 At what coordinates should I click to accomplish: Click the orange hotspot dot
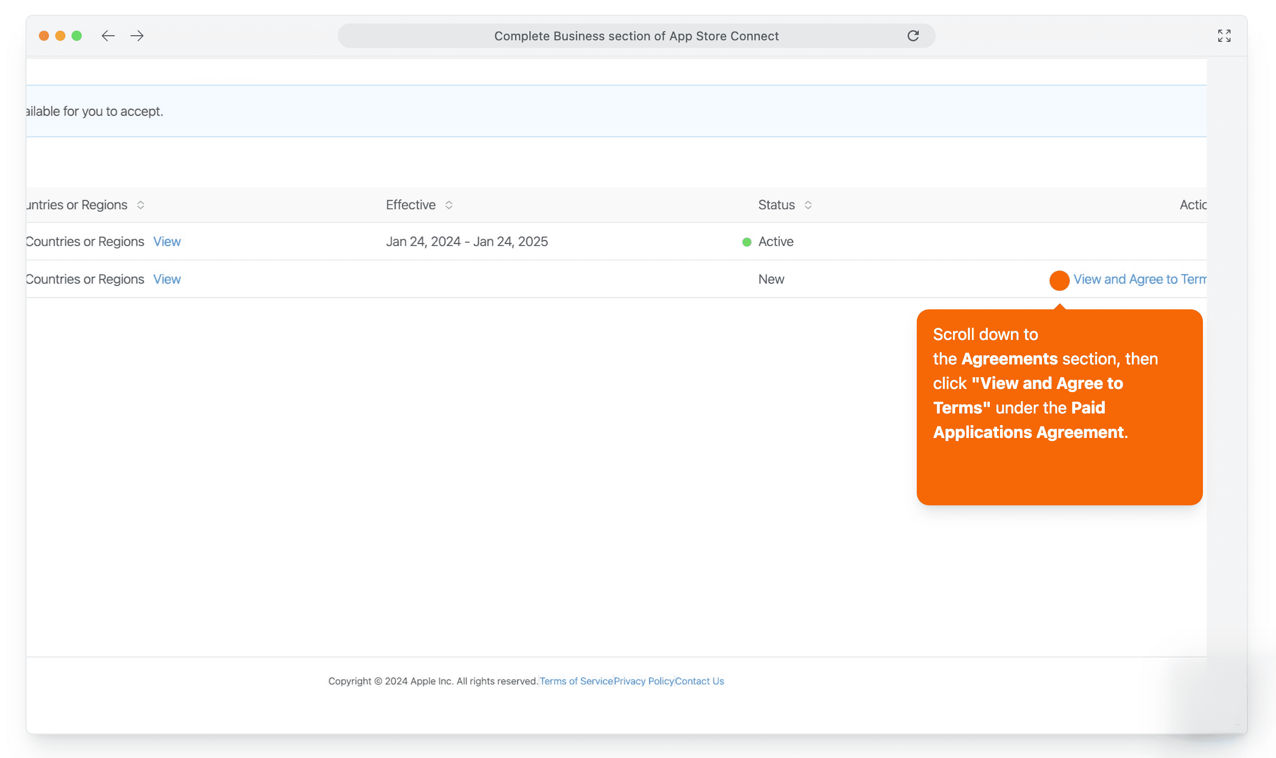1059,280
